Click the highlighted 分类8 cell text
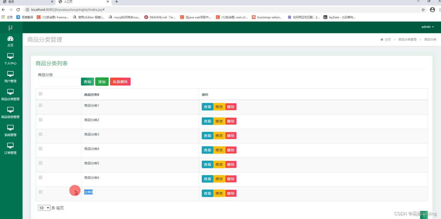Image resolution: width=441 pixels, height=219 pixels. (89, 192)
